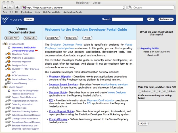Click Create PDF in the sidebar
This screenshot has width=178, height=133.
point(12,38)
